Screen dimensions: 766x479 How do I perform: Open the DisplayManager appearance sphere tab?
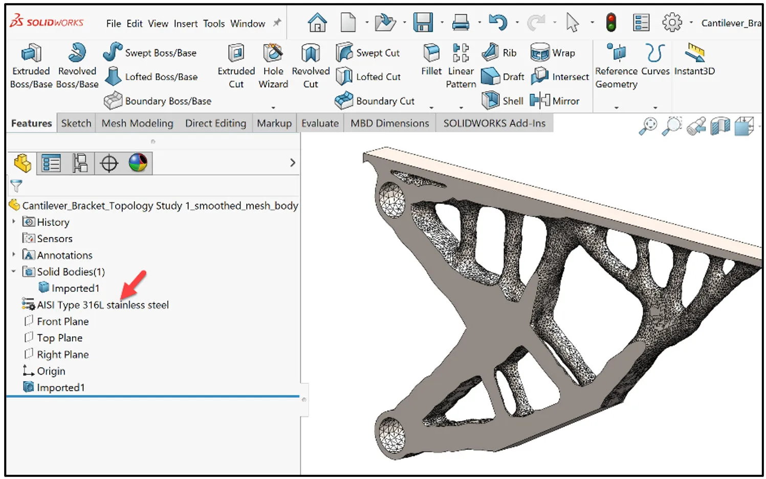pos(138,163)
